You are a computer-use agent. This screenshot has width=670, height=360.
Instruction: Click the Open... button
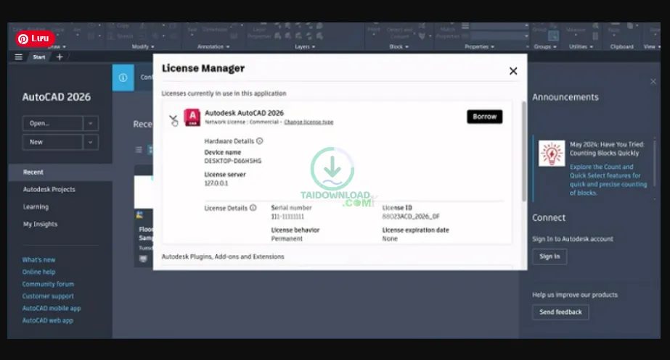pyautogui.click(x=52, y=123)
